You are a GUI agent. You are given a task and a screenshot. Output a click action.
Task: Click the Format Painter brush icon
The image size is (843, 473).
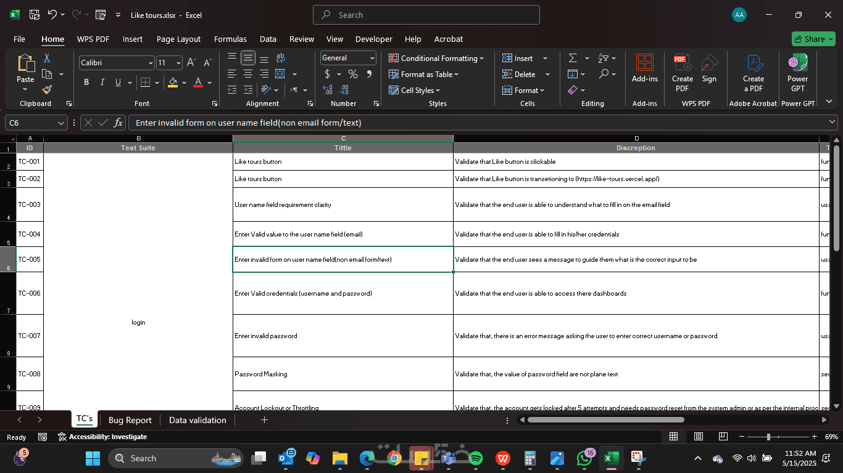[x=47, y=90]
